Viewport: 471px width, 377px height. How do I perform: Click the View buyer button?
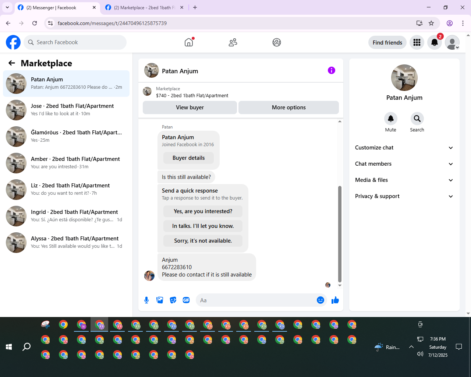(x=190, y=108)
